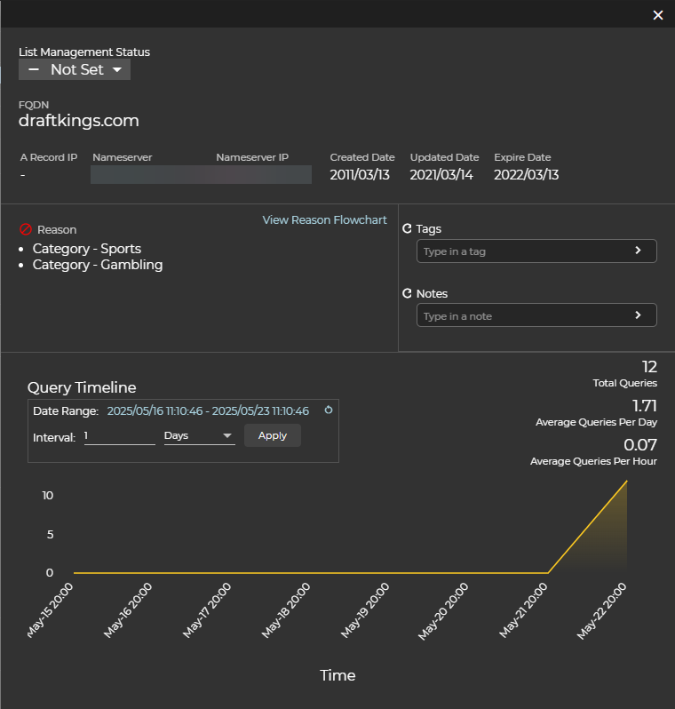Click the Type in a tag field
The width and height of the screenshot is (675, 709).
tap(524, 251)
